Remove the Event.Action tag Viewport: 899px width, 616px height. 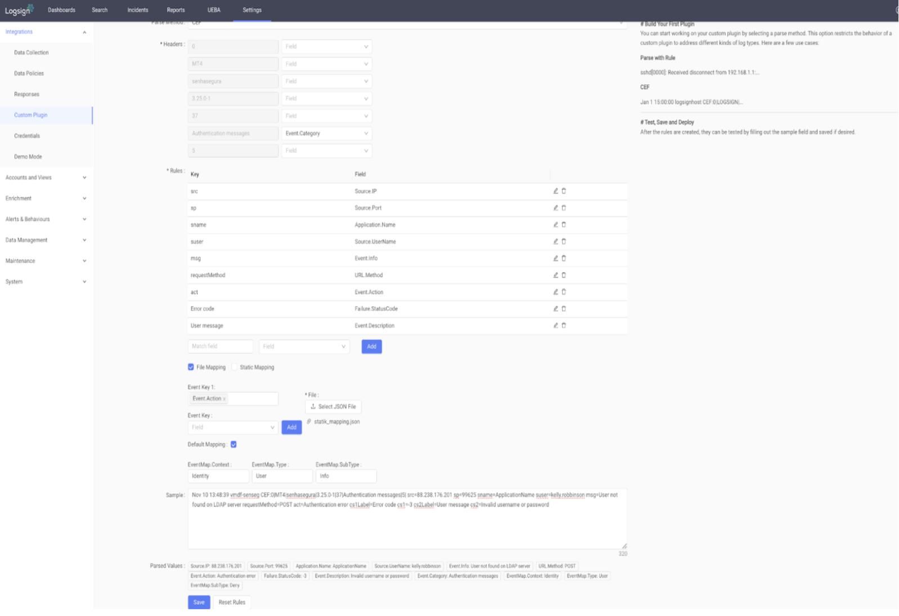click(x=224, y=399)
